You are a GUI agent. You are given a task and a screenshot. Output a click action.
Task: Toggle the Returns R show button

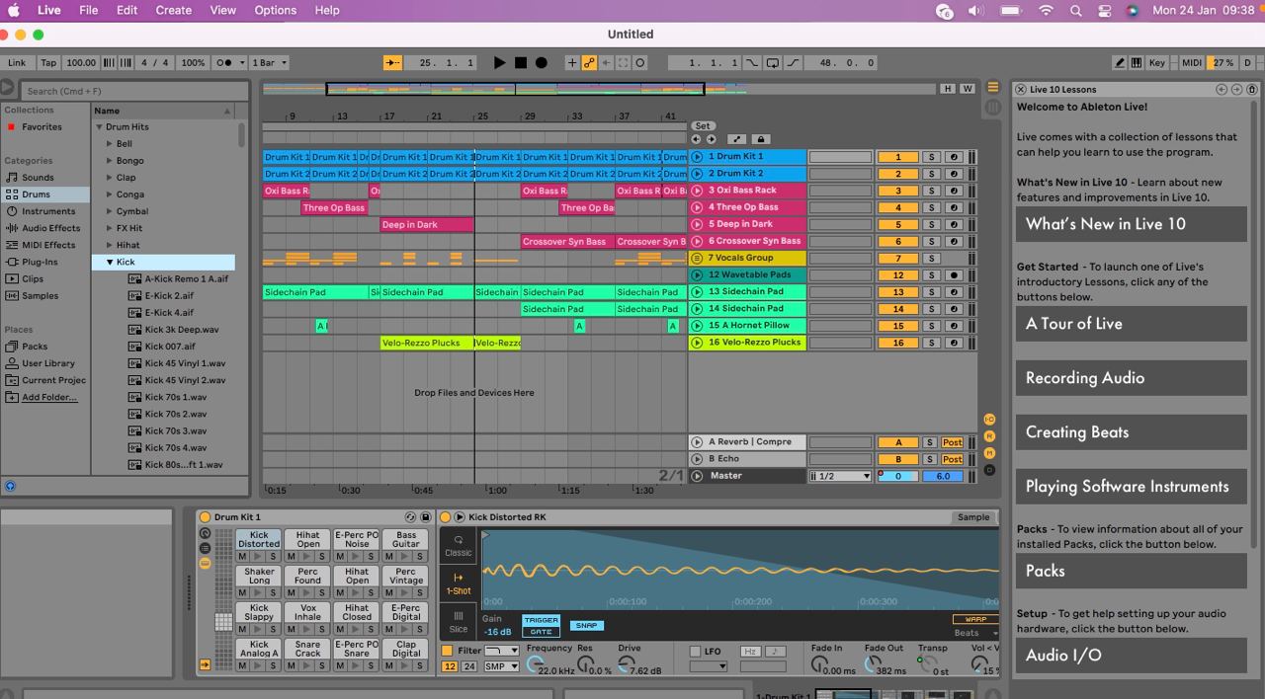tap(989, 436)
